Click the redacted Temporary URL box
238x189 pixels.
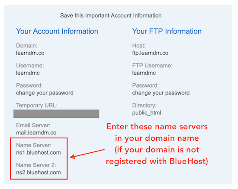(56, 114)
